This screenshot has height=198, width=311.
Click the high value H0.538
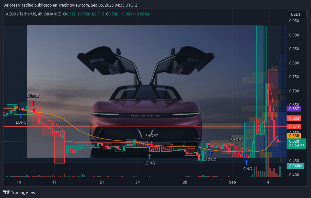click(84, 14)
